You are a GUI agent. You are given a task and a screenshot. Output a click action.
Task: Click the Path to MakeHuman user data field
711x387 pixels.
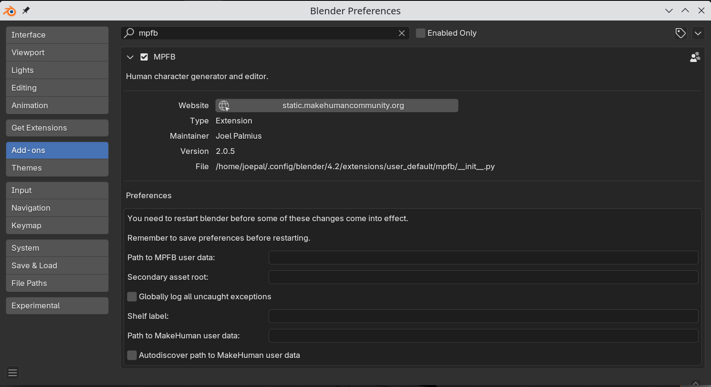483,336
